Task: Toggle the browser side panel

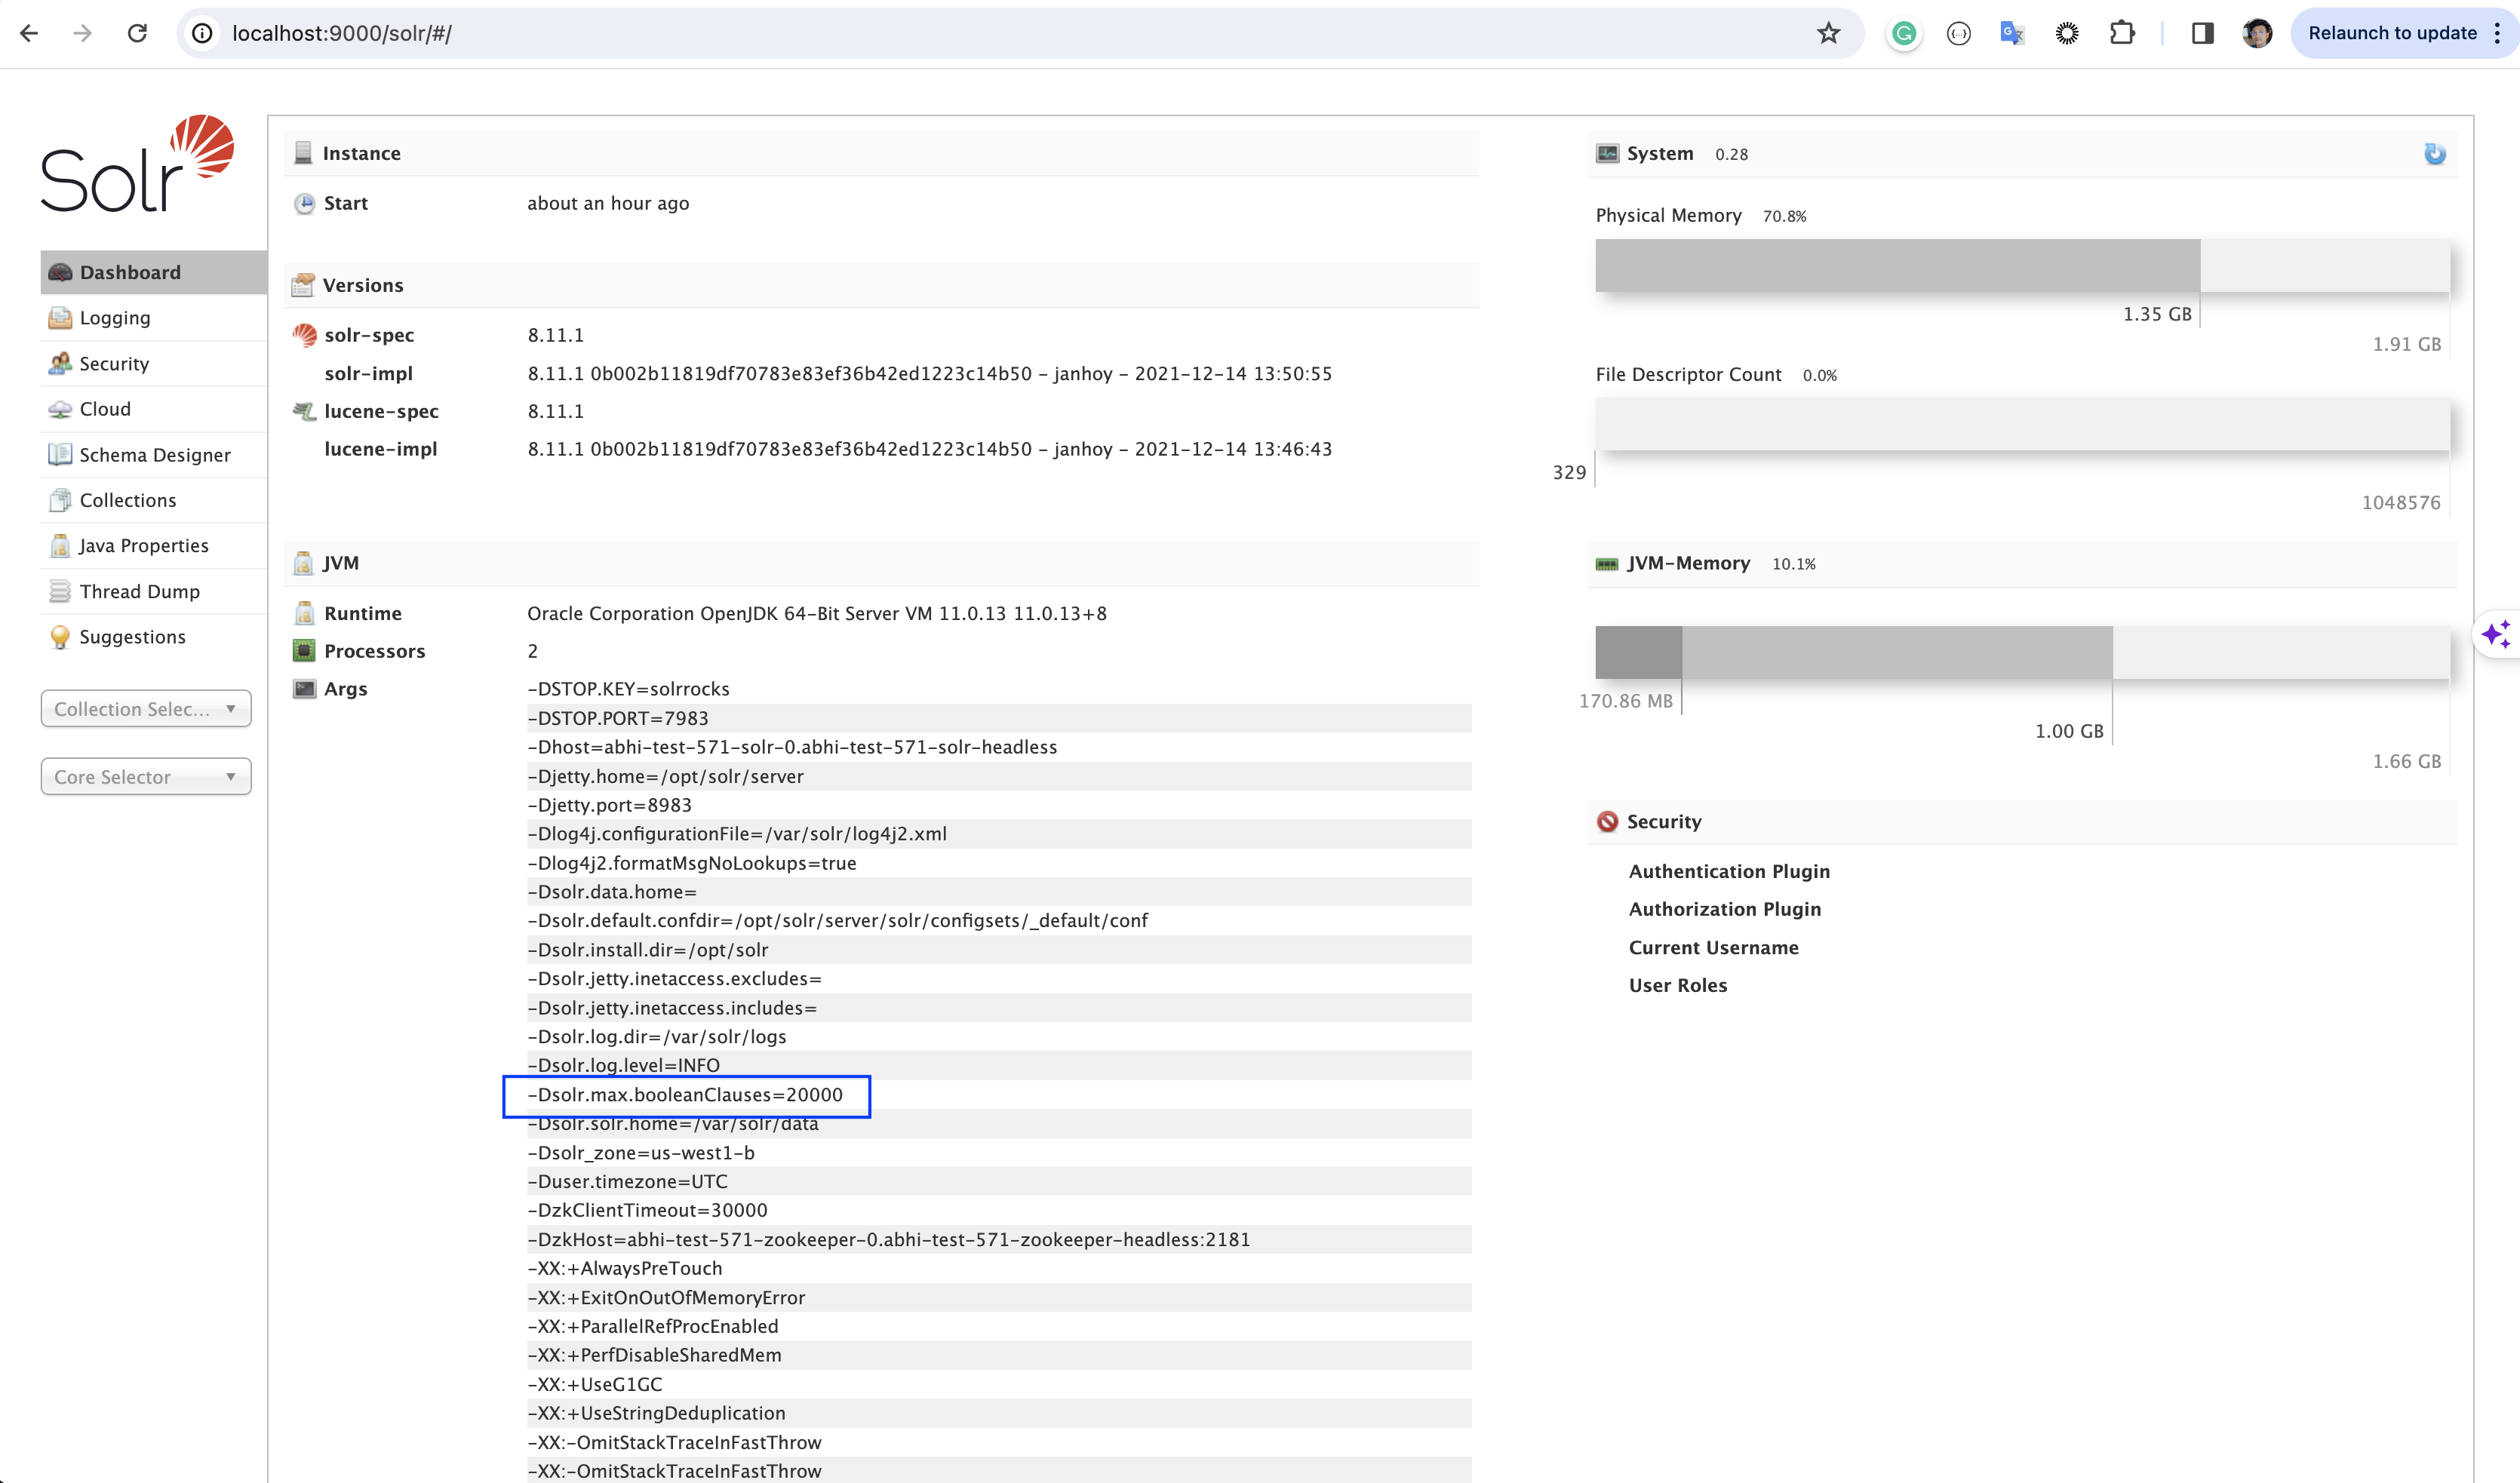Action: [x=2202, y=33]
